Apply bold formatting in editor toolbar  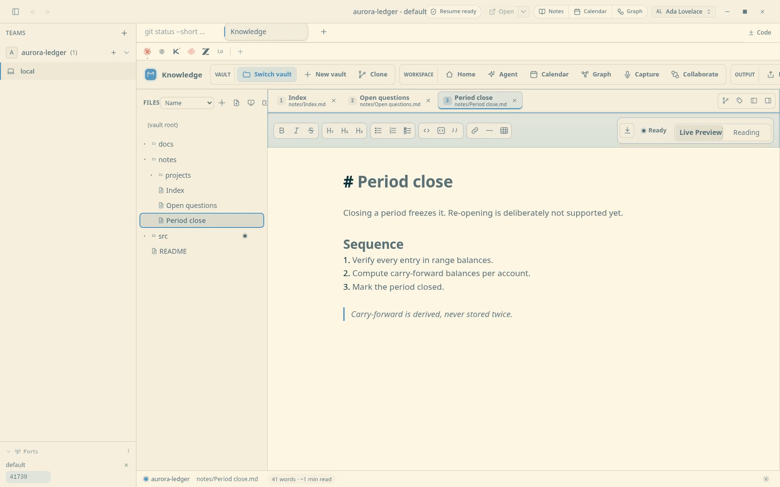click(x=282, y=131)
